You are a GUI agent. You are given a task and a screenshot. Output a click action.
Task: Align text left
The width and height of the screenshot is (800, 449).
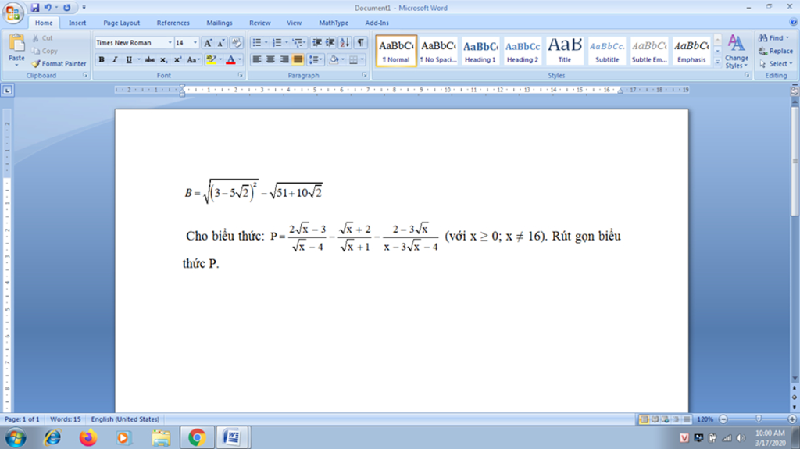point(256,59)
